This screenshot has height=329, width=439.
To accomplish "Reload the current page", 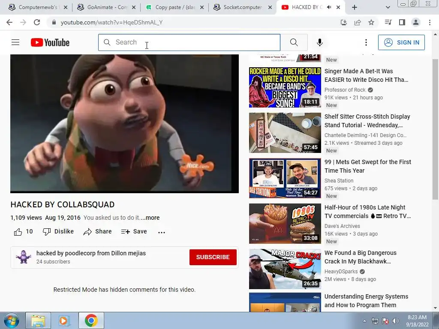I will click(x=37, y=22).
